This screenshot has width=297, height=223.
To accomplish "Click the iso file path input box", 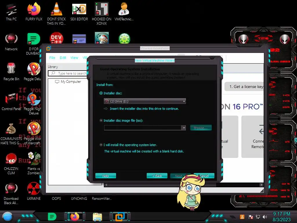I will click(143, 128).
